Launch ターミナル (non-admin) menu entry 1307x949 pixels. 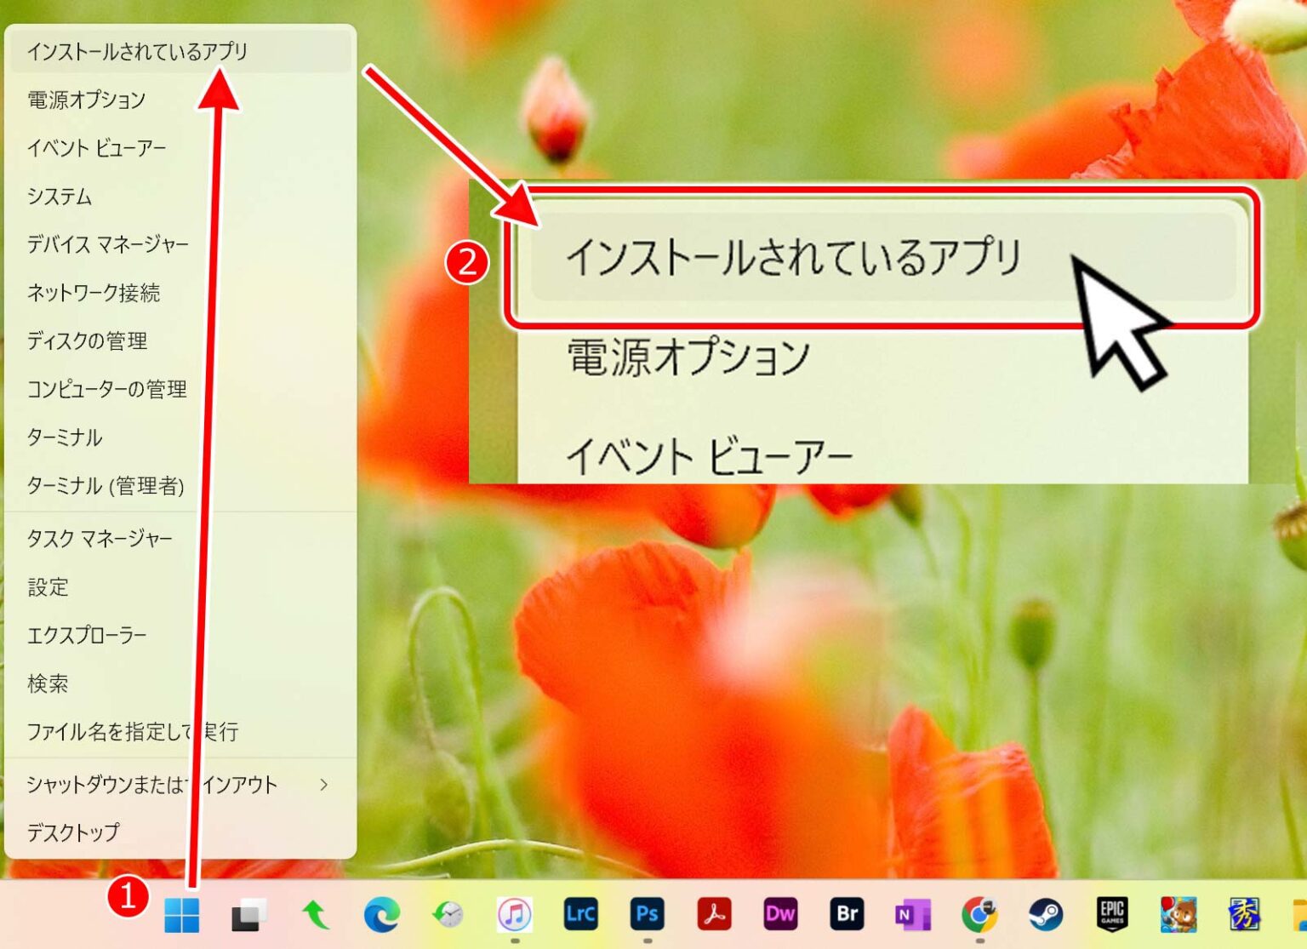180,437
